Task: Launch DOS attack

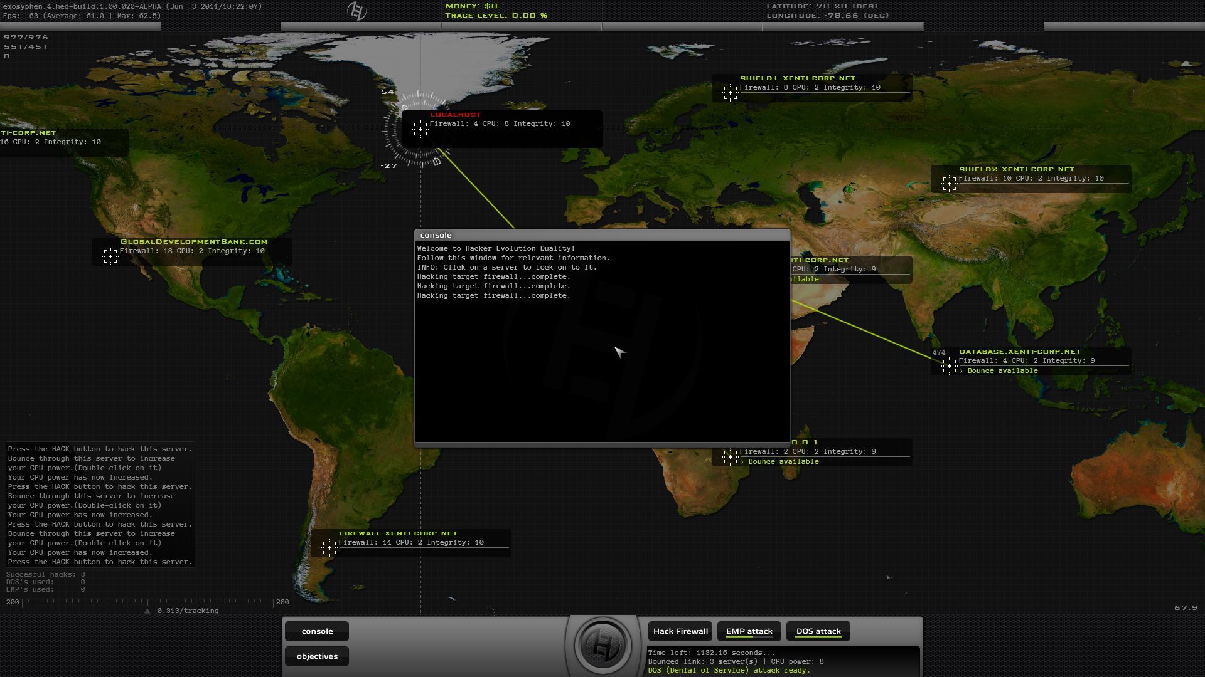Action: (x=818, y=631)
